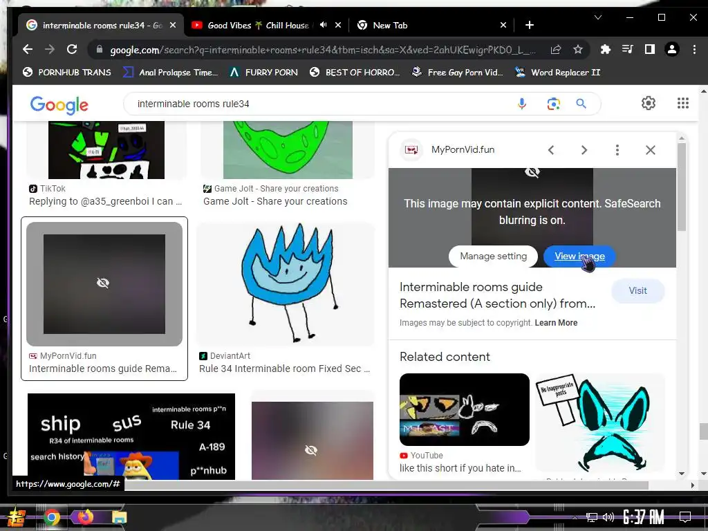Show Chrome side panel
708x531 pixels.
(x=650, y=49)
